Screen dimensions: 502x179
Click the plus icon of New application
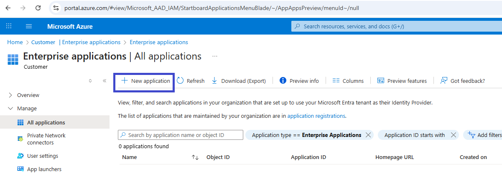tap(124, 81)
